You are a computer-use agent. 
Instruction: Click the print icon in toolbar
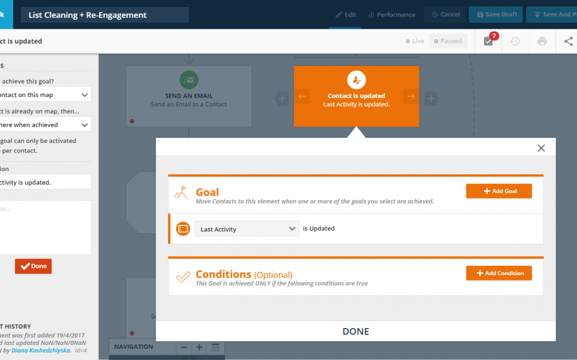(542, 41)
